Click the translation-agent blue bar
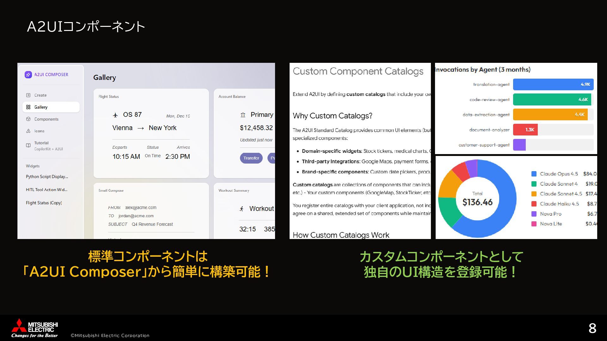The width and height of the screenshot is (607, 341). [x=553, y=84]
